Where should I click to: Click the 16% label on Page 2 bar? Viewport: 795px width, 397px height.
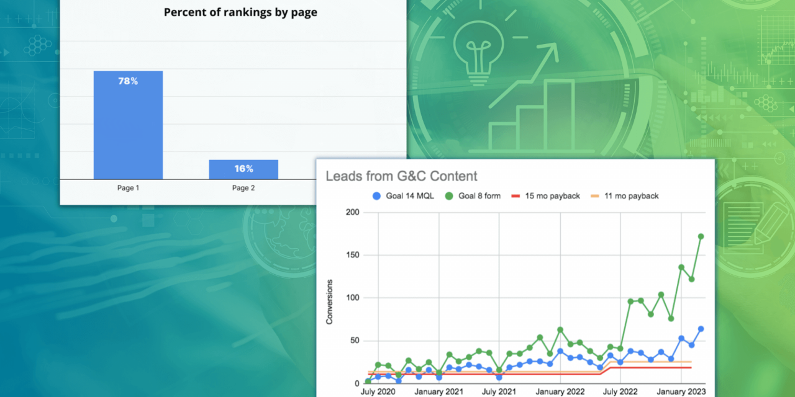pos(243,168)
